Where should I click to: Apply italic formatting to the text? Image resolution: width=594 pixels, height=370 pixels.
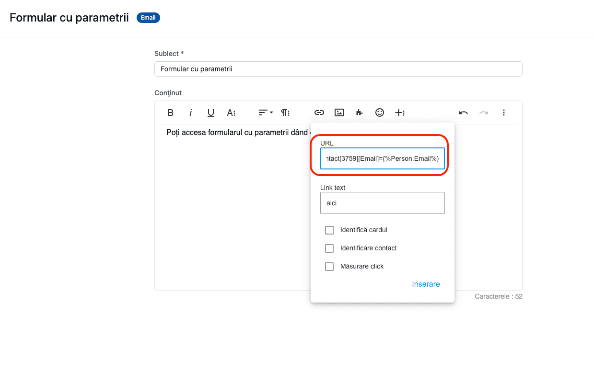[191, 112]
